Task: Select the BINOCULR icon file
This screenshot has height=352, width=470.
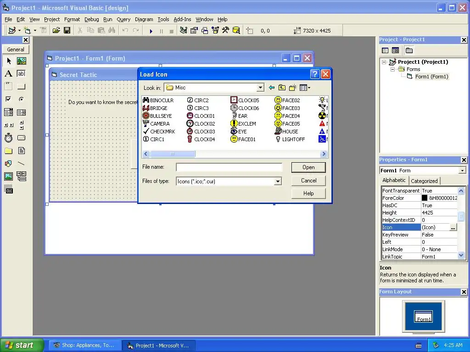Action: (x=158, y=100)
